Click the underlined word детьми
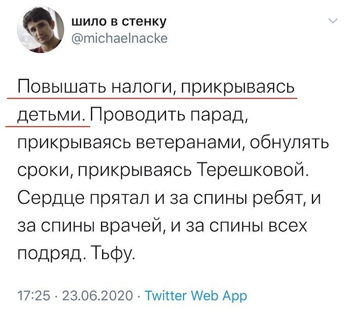This screenshot has height=314, width=354. [x=50, y=115]
